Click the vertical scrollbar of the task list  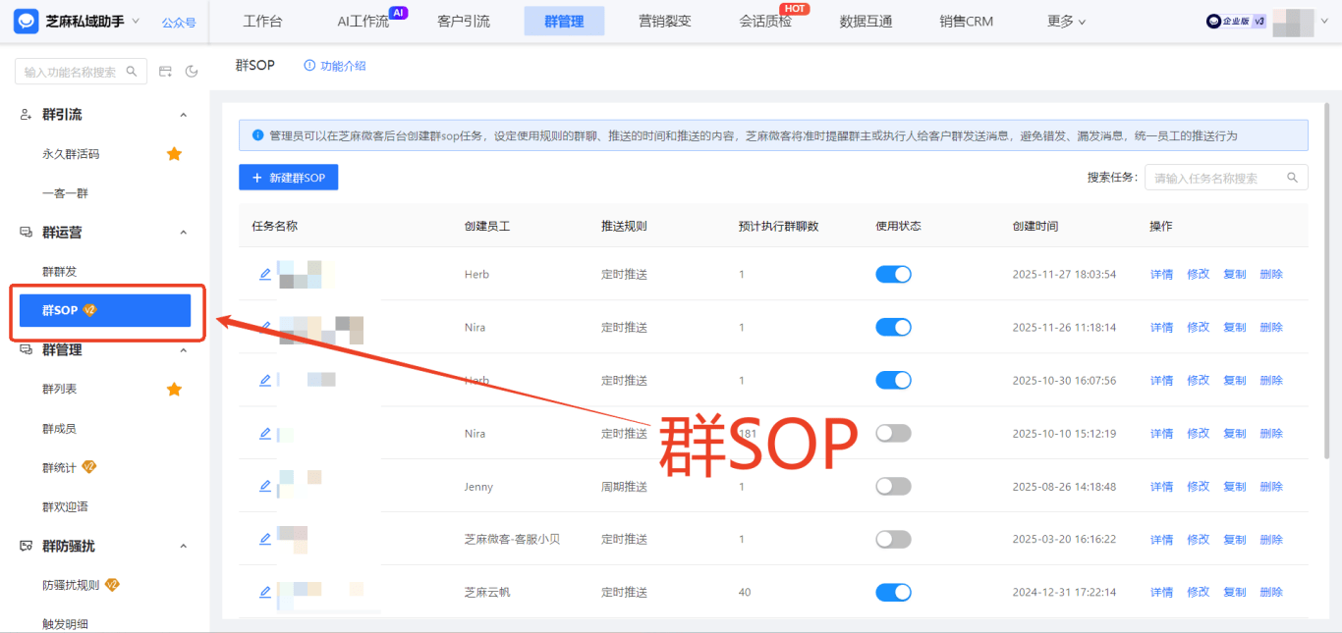click(1329, 294)
